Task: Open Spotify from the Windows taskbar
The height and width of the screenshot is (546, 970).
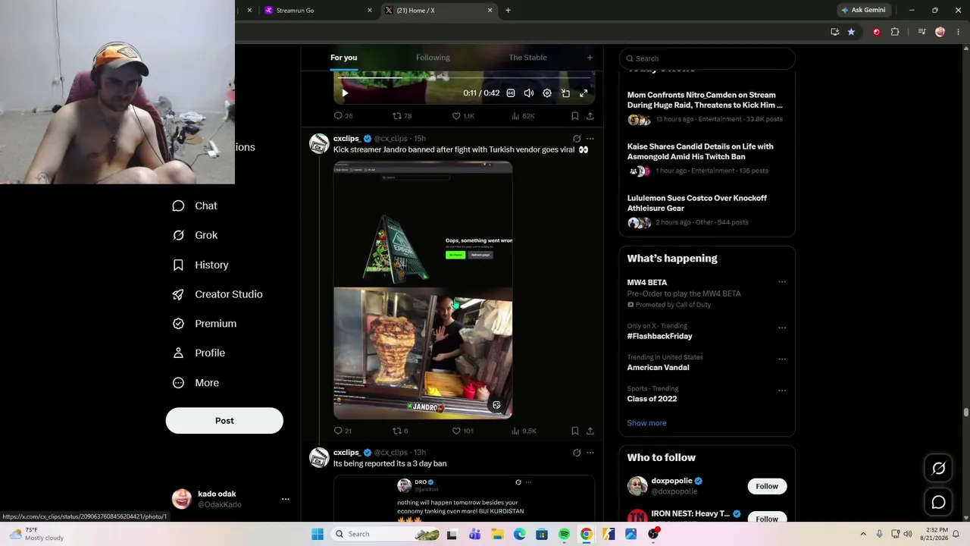Action: [564, 534]
